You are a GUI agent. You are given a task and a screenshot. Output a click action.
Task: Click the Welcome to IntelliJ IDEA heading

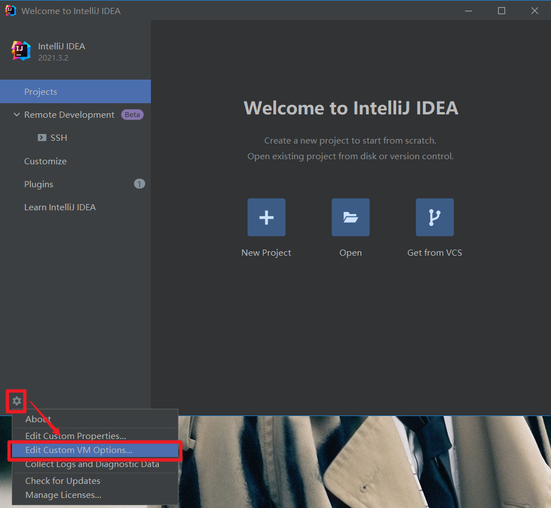pyautogui.click(x=351, y=108)
